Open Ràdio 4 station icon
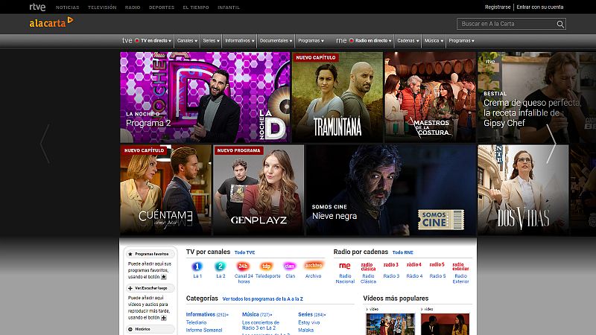This screenshot has width=596, height=335. (x=414, y=265)
